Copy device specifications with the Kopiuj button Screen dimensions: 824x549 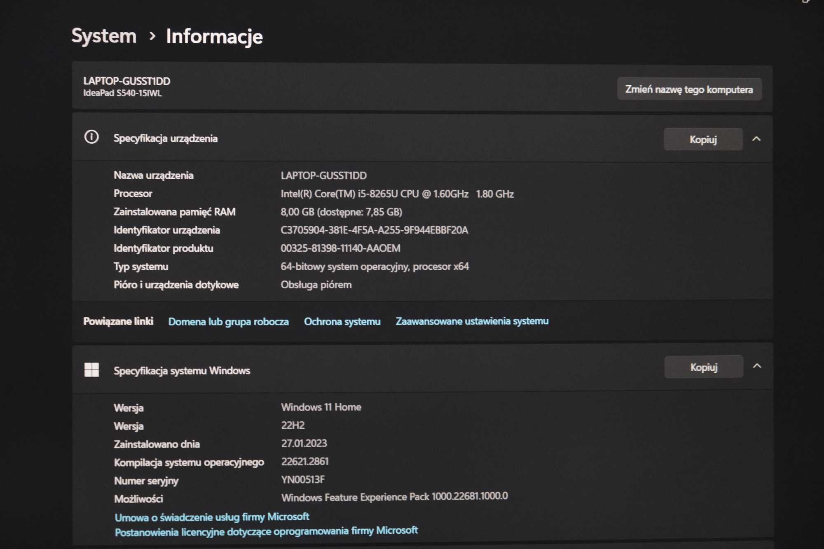pos(703,139)
